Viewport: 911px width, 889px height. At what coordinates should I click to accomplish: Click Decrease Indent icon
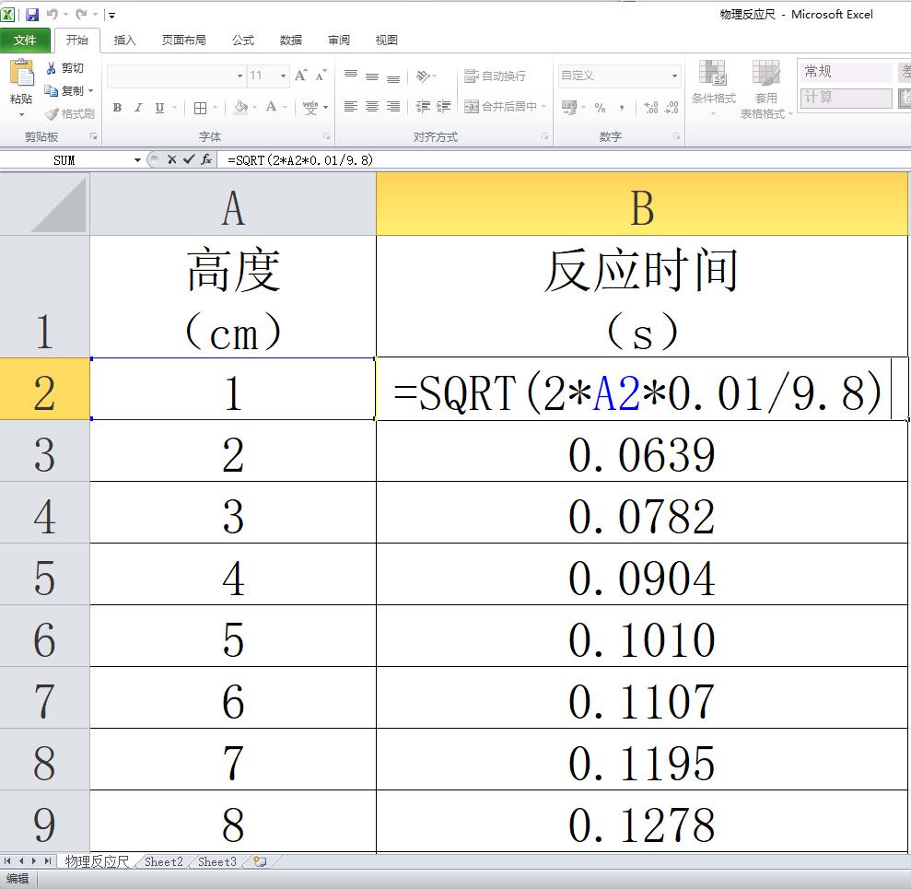[x=423, y=106]
